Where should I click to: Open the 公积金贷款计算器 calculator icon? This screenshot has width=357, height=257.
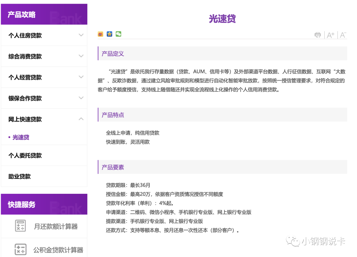tap(20, 249)
